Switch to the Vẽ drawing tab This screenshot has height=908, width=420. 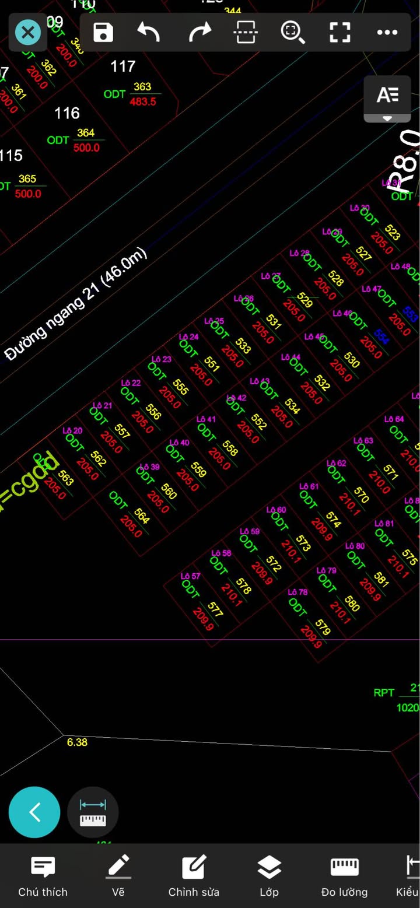(118, 876)
